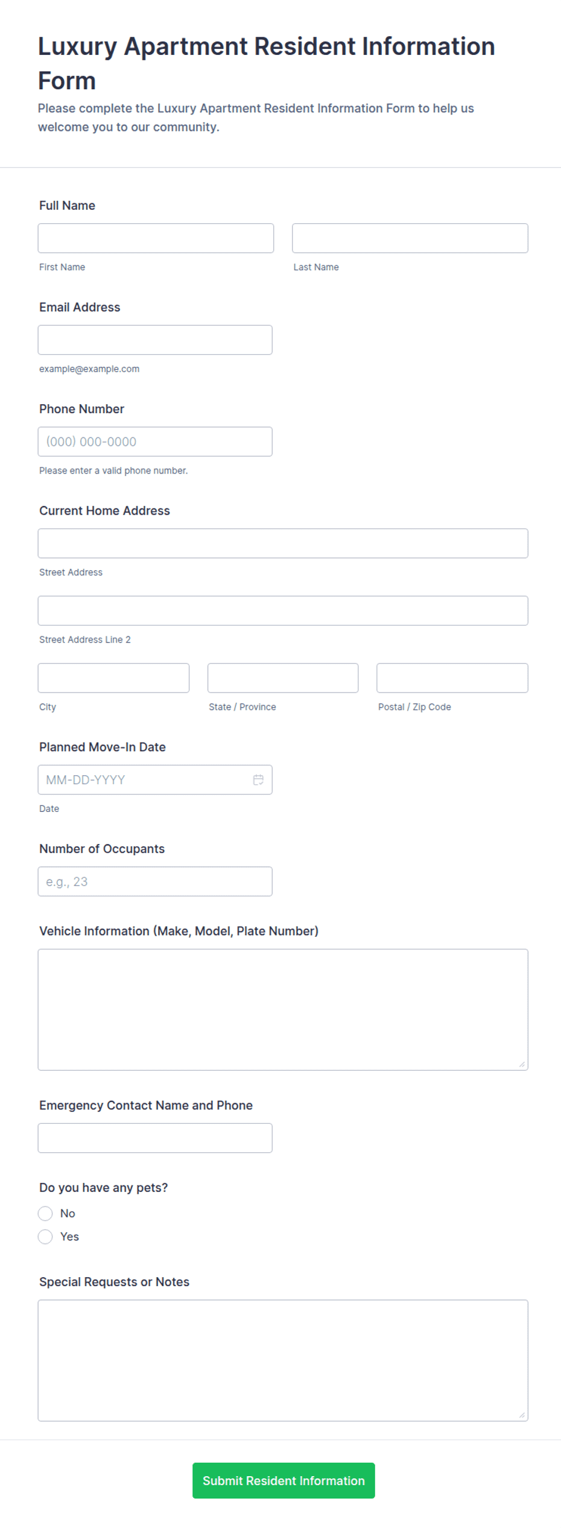Click the Street Address Line 2 field
This screenshot has width=561, height=1528.
tap(283, 610)
